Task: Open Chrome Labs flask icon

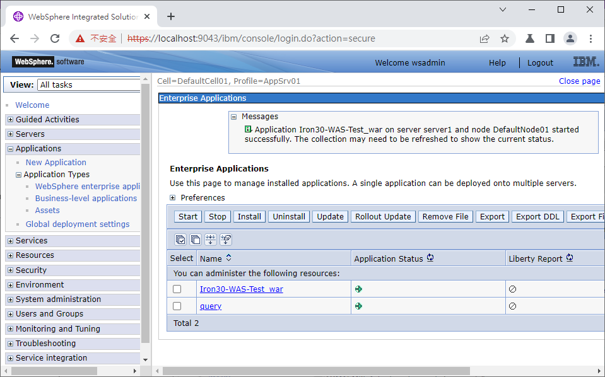Action: point(530,38)
